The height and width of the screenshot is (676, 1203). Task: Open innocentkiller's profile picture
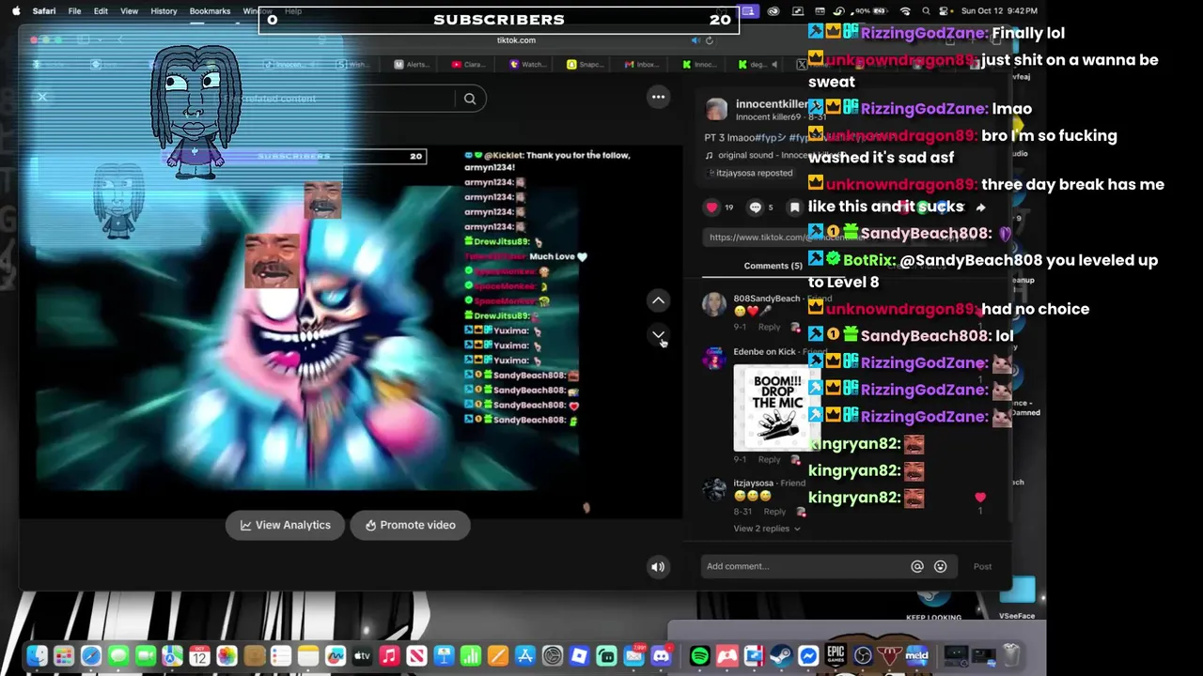(x=716, y=109)
